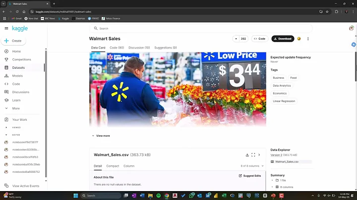The image size is (357, 200).
Task: Open the Windows Start menu
Action: pyautogui.click(x=76, y=196)
